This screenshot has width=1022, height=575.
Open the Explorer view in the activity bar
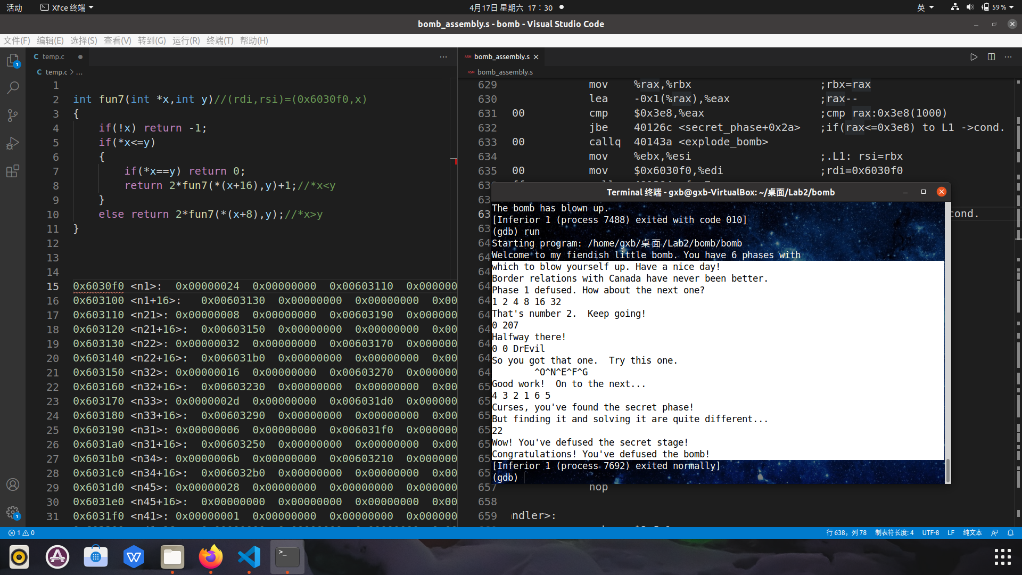[x=13, y=61]
